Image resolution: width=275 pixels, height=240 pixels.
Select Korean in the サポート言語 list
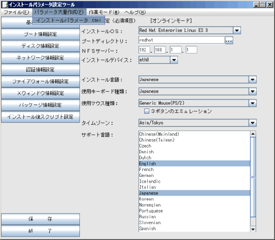coord(146,199)
